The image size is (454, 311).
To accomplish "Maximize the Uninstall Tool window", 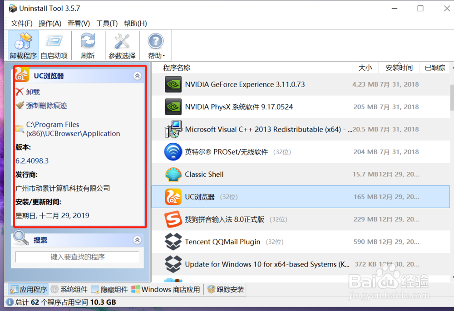I will [420, 8].
